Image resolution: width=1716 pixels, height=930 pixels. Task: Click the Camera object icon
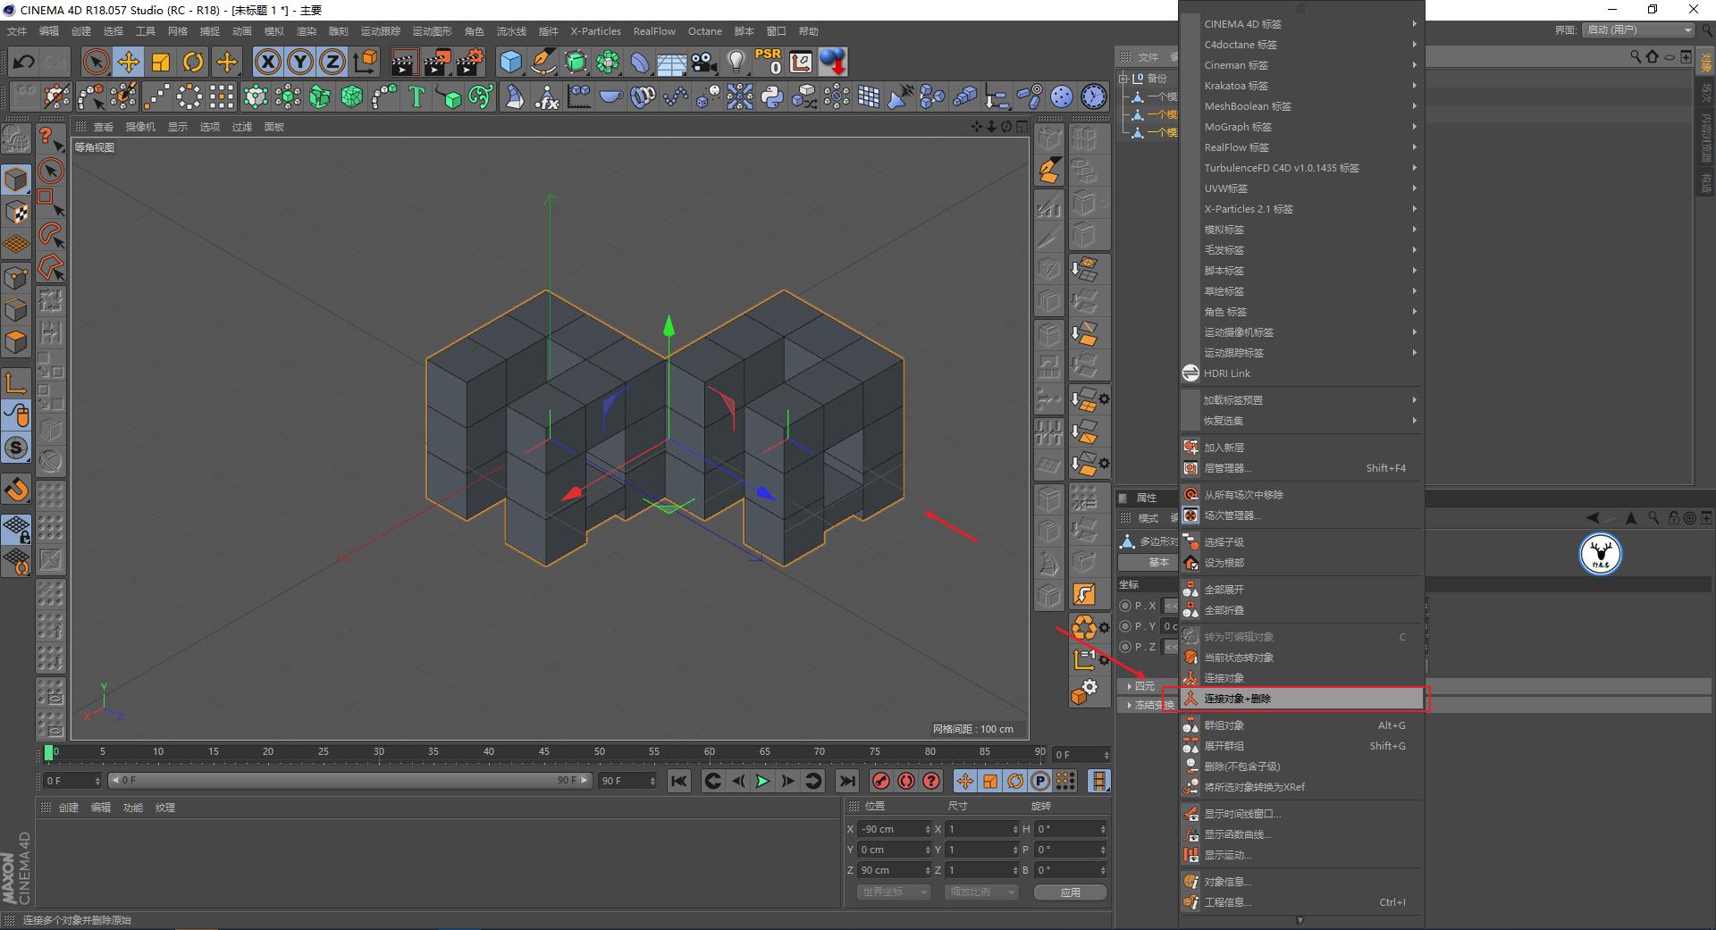coord(704,62)
